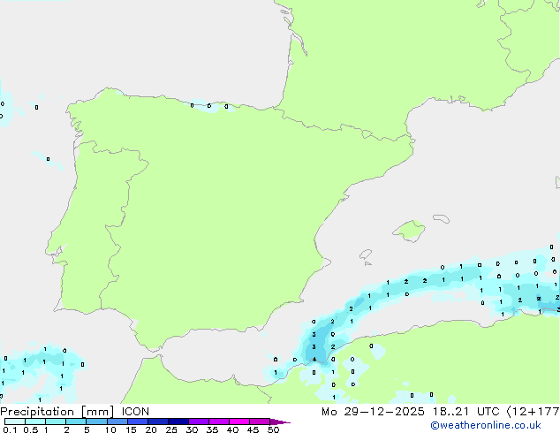Click the '(12+177' run offset text
This screenshot has width=560, height=433.
point(533,412)
